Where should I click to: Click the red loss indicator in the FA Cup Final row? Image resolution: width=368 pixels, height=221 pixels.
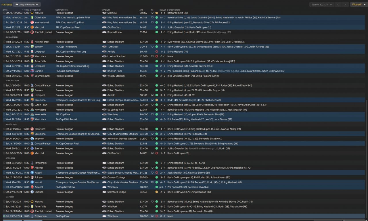(x=157, y=216)
